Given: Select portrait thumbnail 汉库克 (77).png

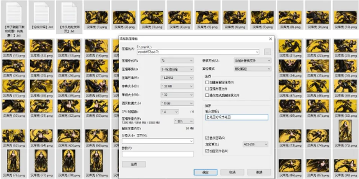Looking at the screenshot, I should pos(42,161).
